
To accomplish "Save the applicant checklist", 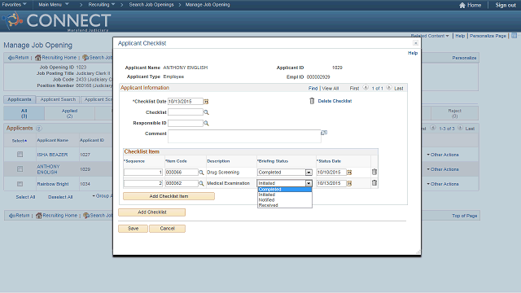I will click(x=133, y=229).
